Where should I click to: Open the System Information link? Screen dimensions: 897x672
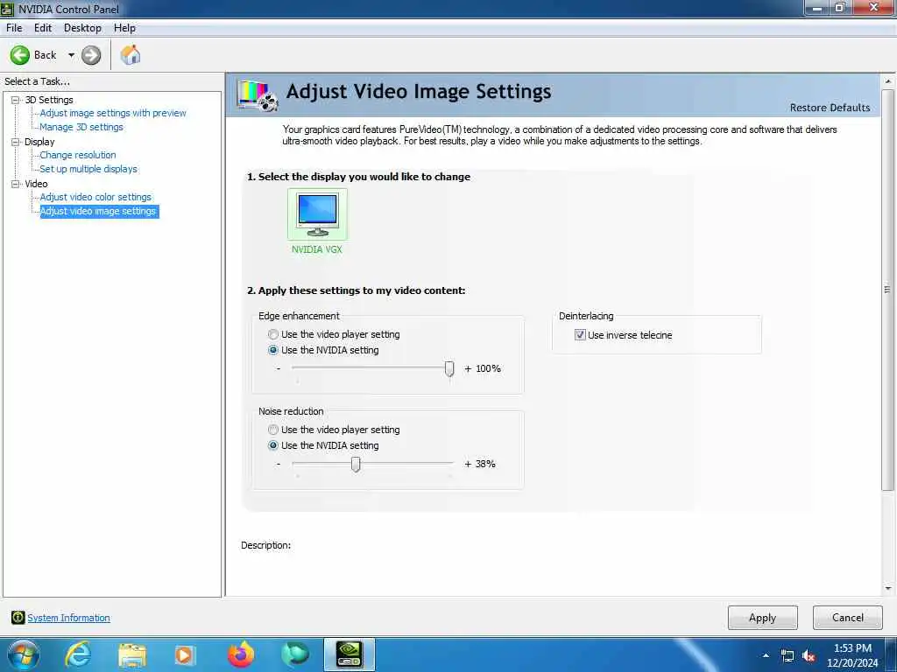68,618
